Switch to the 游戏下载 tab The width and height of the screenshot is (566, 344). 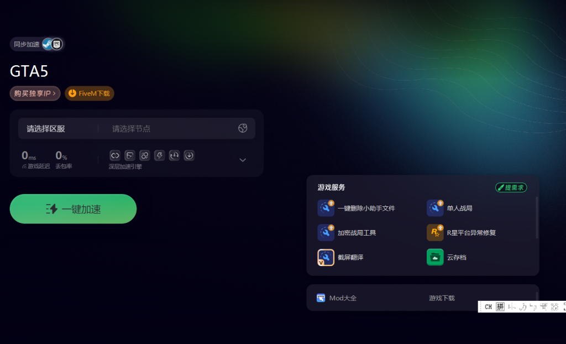coord(442,298)
